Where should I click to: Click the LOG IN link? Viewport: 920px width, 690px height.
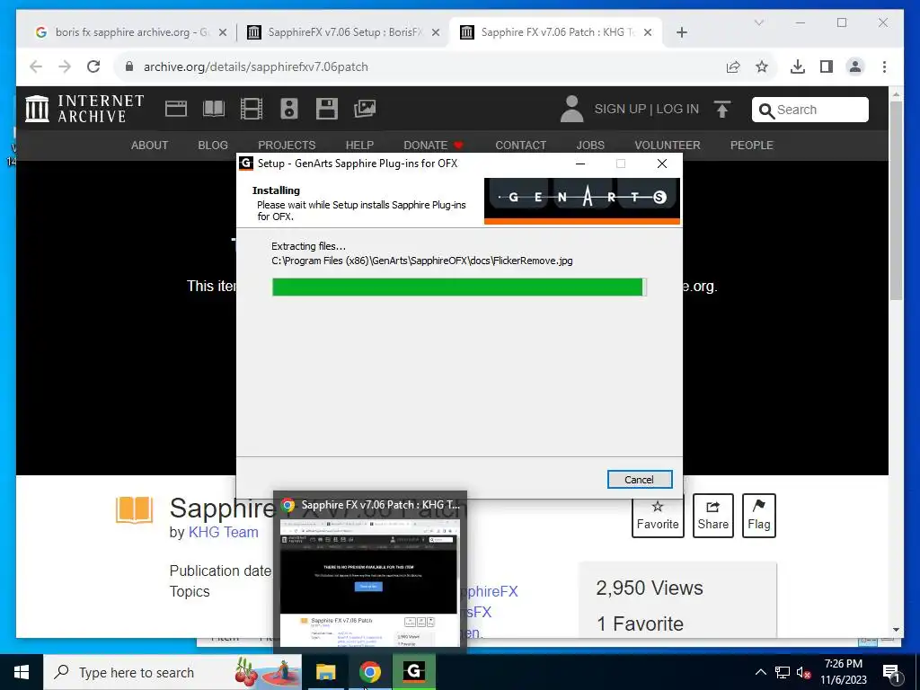[677, 109]
